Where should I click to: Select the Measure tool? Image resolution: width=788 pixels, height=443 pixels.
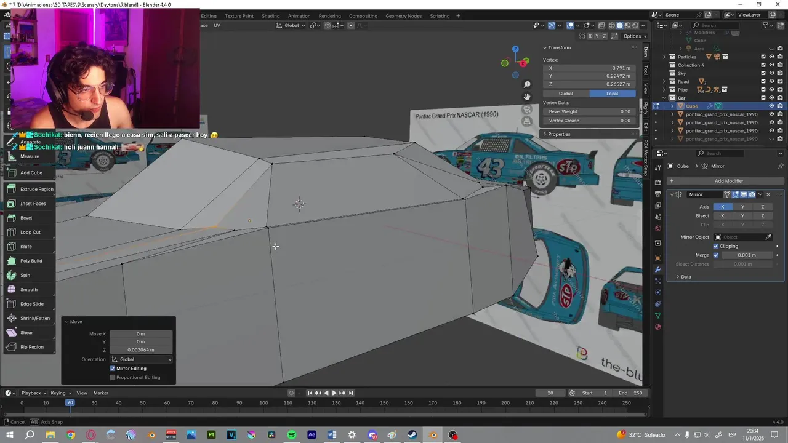pyautogui.click(x=30, y=156)
